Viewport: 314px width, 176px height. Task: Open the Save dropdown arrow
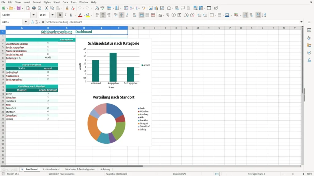click(x=22, y=8)
